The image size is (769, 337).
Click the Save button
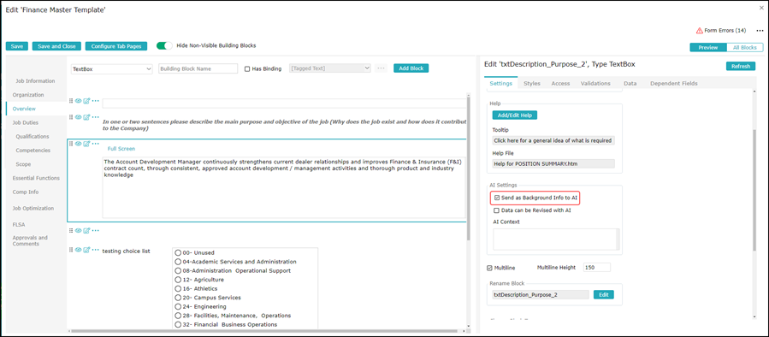tap(17, 46)
